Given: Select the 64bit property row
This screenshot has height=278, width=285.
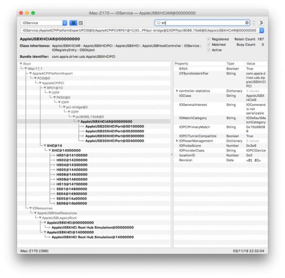Looking at the screenshot, I should point(220,68).
